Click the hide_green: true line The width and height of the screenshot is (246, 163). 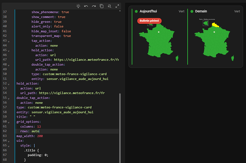tap(46, 22)
